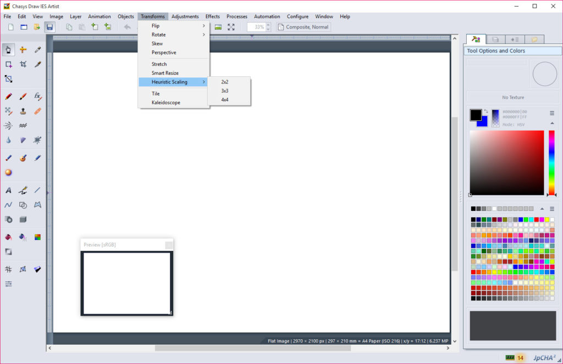
Task: Pick the Clone Stamp tool
Action: point(23,111)
